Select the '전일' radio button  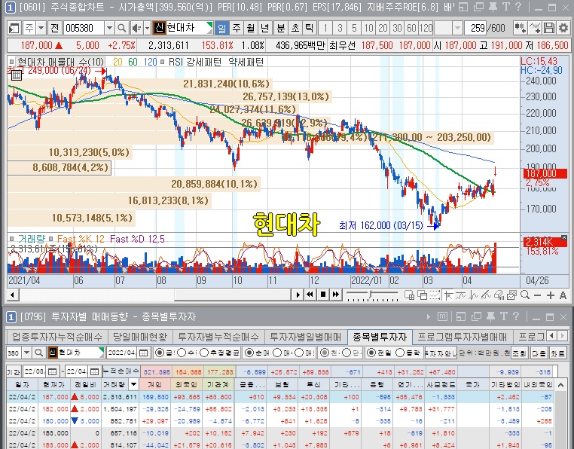click(x=371, y=353)
